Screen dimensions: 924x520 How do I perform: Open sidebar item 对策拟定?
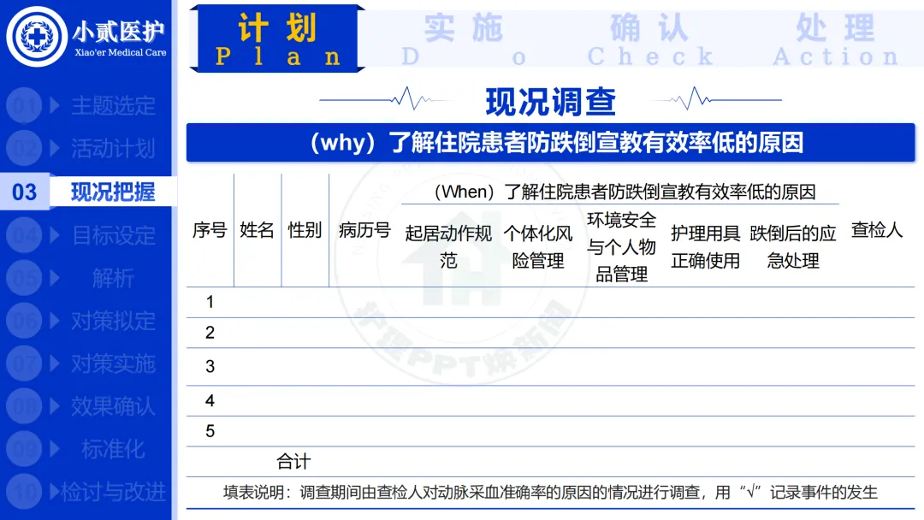tap(113, 321)
